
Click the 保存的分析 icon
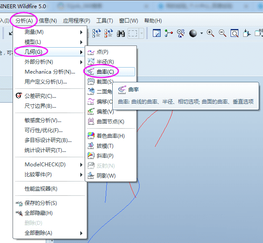tap(19, 203)
